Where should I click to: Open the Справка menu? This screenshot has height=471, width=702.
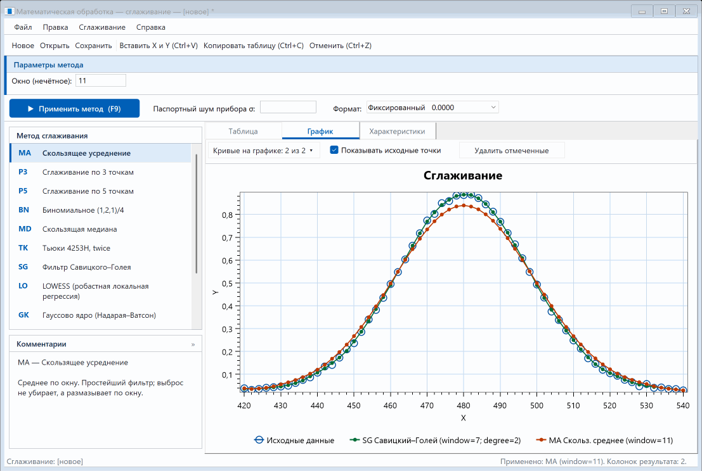pyautogui.click(x=151, y=27)
